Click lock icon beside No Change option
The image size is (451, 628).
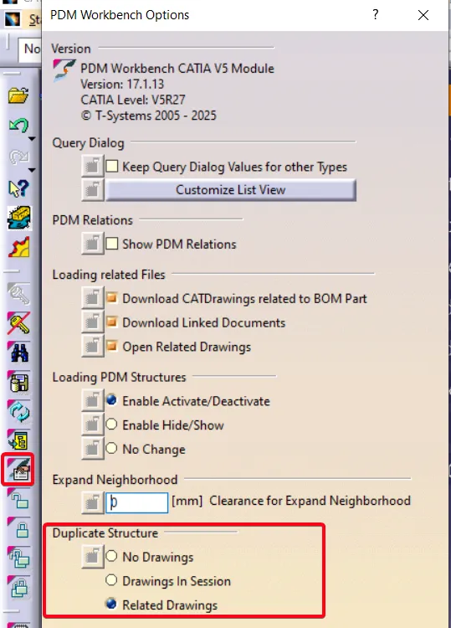[92, 449]
